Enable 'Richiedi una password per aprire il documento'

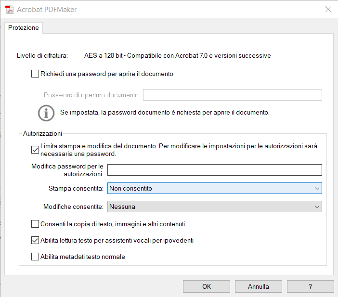[x=35, y=74]
